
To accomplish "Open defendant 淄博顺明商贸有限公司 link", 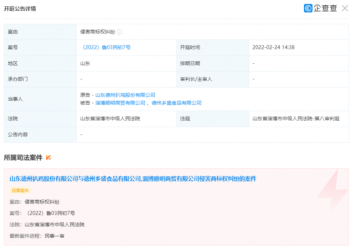I will 120,103.
